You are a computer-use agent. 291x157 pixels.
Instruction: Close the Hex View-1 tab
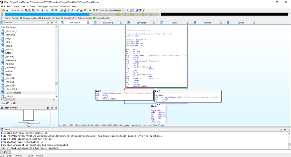[121, 23]
